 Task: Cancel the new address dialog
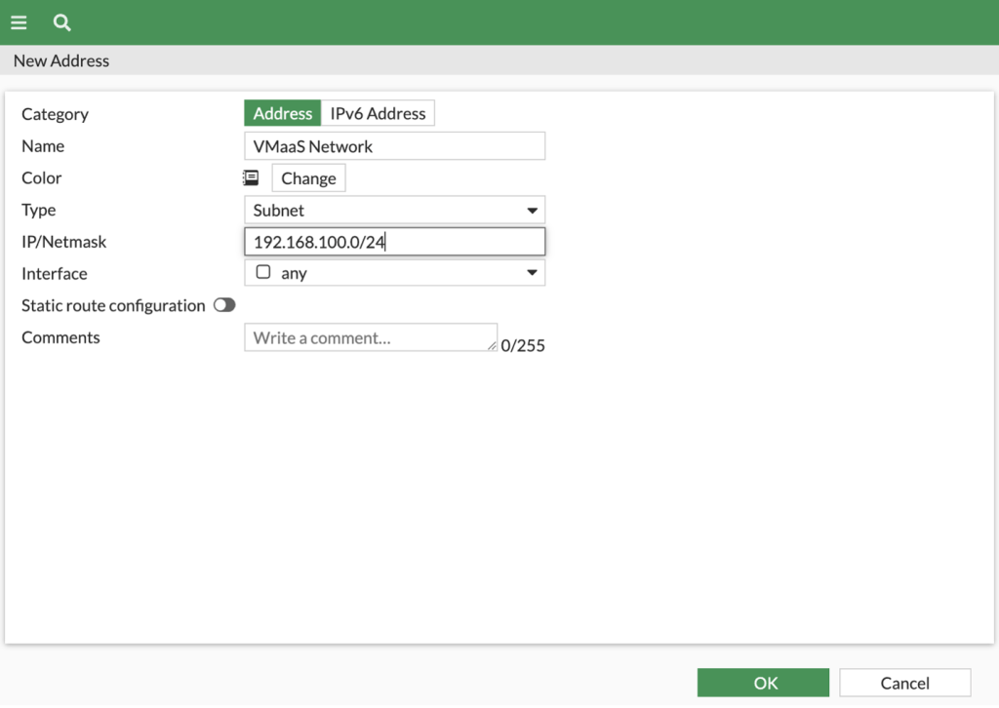point(904,683)
